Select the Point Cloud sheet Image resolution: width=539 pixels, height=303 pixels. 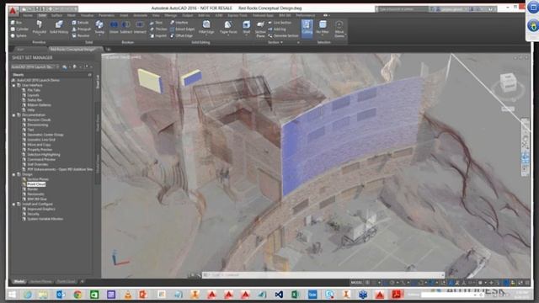click(x=36, y=184)
